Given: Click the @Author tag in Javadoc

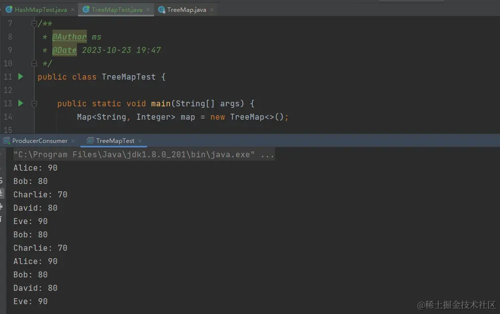Looking at the screenshot, I should [69, 37].
